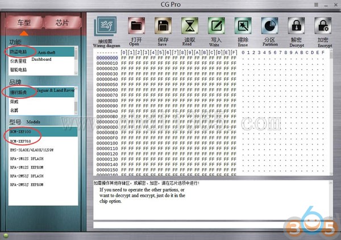Select BCM-XEP100 model

(x=43, y=132)
